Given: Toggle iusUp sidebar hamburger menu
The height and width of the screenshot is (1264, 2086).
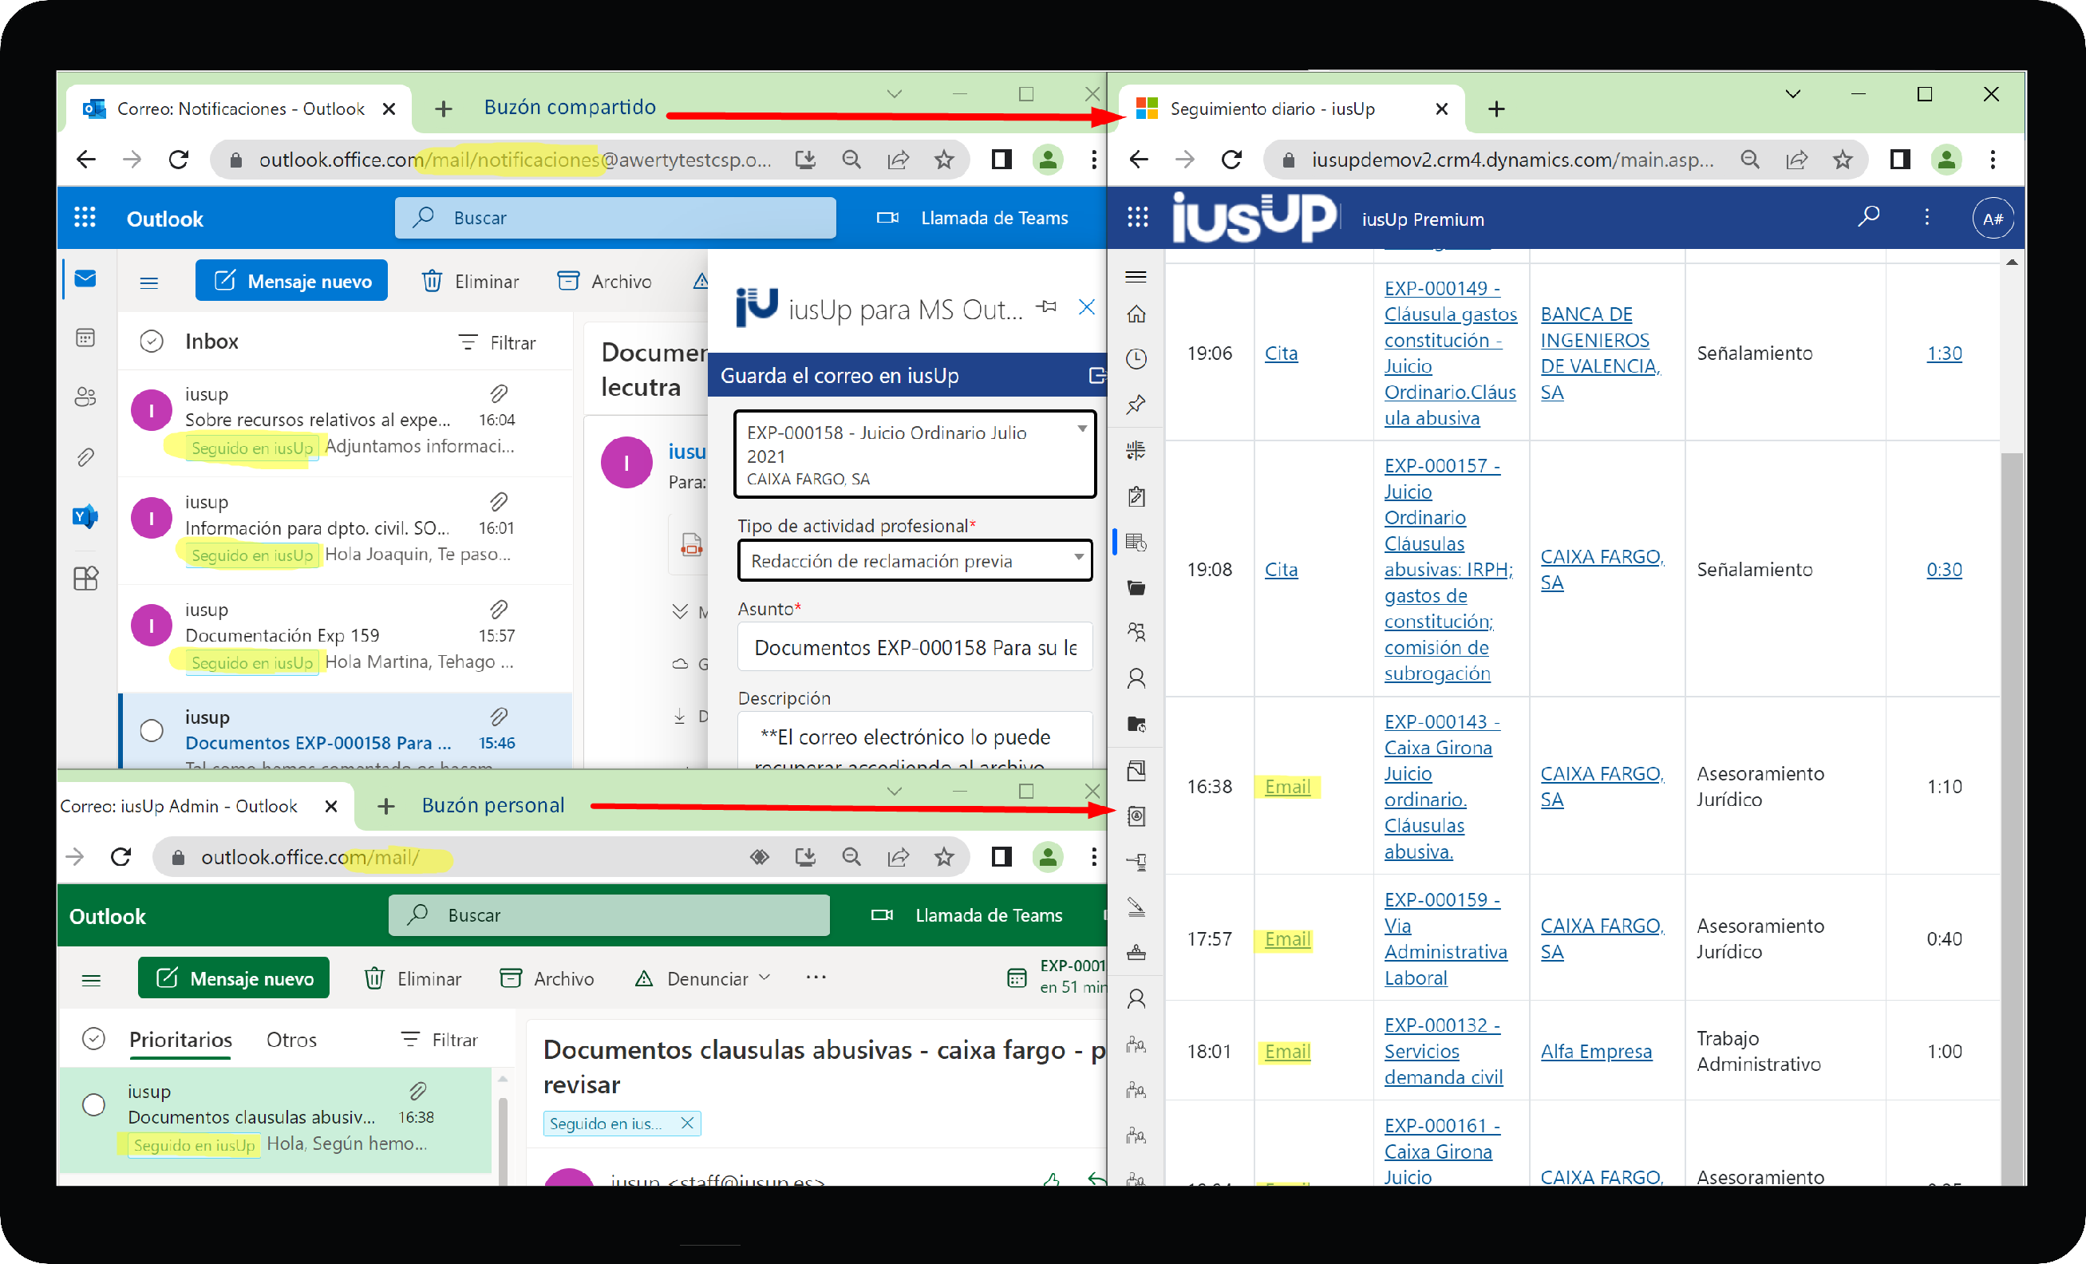Looking at the screenshot, I should (1136, 276).
